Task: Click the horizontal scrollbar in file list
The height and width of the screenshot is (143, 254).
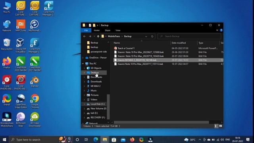Action: [162, 122]
